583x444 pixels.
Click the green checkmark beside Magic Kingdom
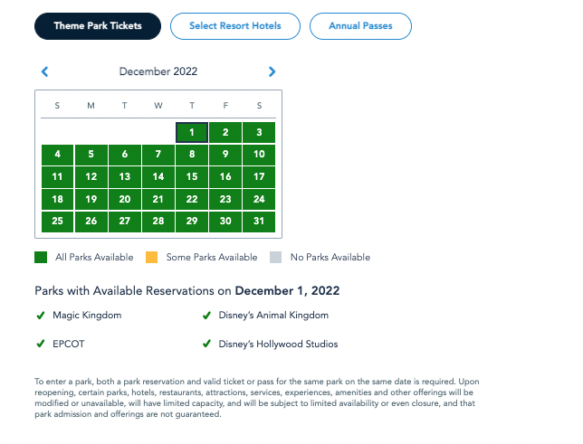40,316
